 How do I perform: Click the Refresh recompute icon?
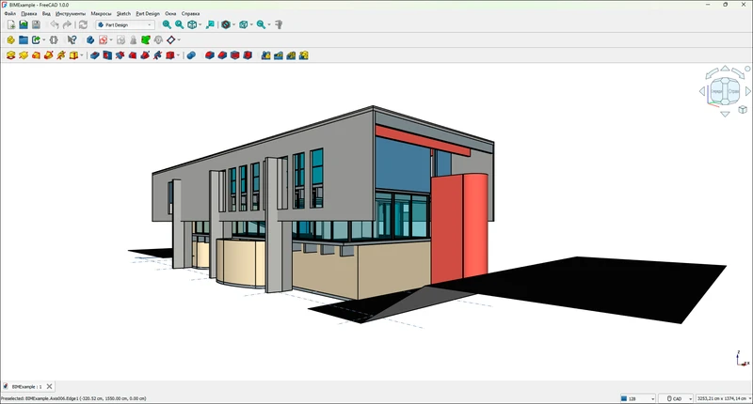tap(83, 24)
